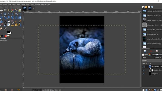162x91 pixels.
Task: Open the Windows menu
Action: coord(44,4)
